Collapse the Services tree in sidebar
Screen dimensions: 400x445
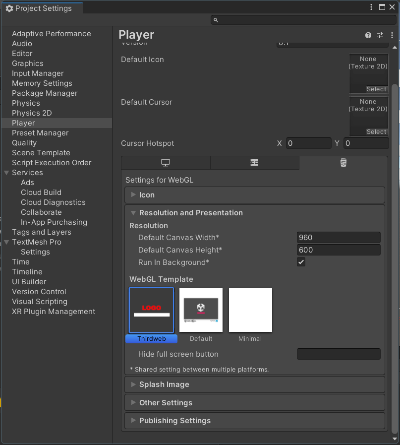tap(6, 173)
